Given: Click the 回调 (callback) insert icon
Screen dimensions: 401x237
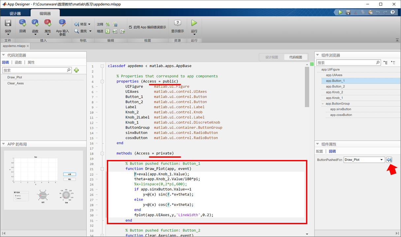Looking at the screenshot, I should click(x=22, y=23).
